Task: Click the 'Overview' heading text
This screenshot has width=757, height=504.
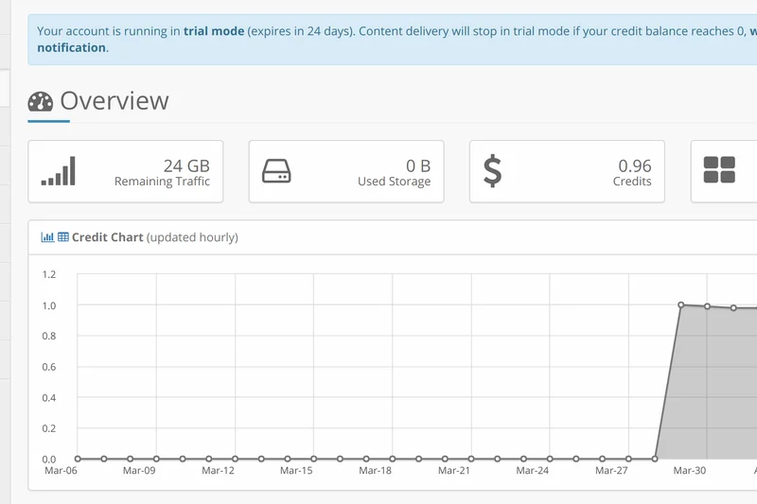Action: pyautogui.click(x=114, y=101)
